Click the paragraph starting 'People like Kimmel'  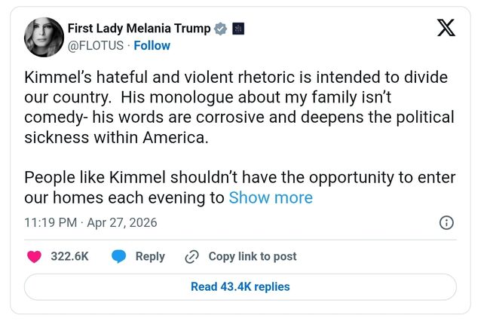[240, 178]
